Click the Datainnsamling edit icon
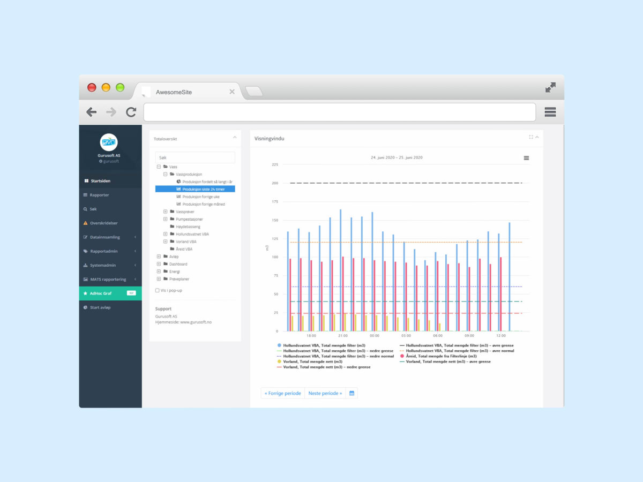This screenshot has width=643, height=482. point(86,237)
